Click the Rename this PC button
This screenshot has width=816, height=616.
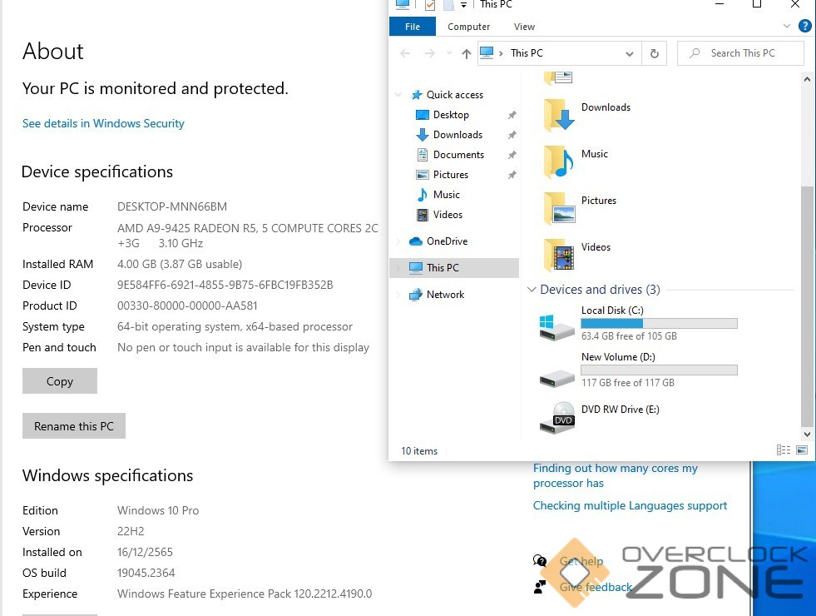pyautogui.click(x=74, y=426)
